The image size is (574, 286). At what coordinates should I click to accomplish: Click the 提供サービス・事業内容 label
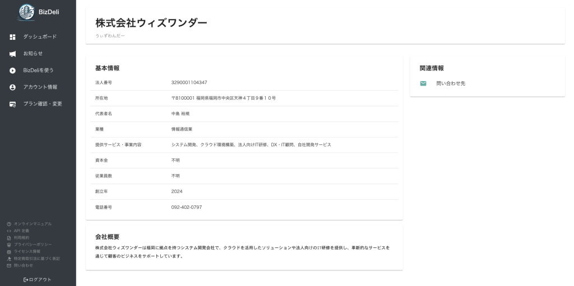pyautogui.click(x=118, y=145)
